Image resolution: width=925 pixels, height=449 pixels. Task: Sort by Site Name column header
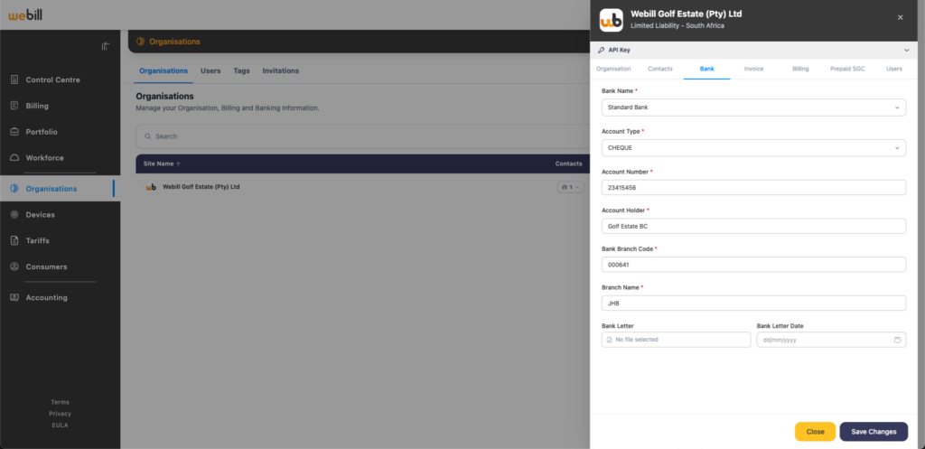[163, 164]
